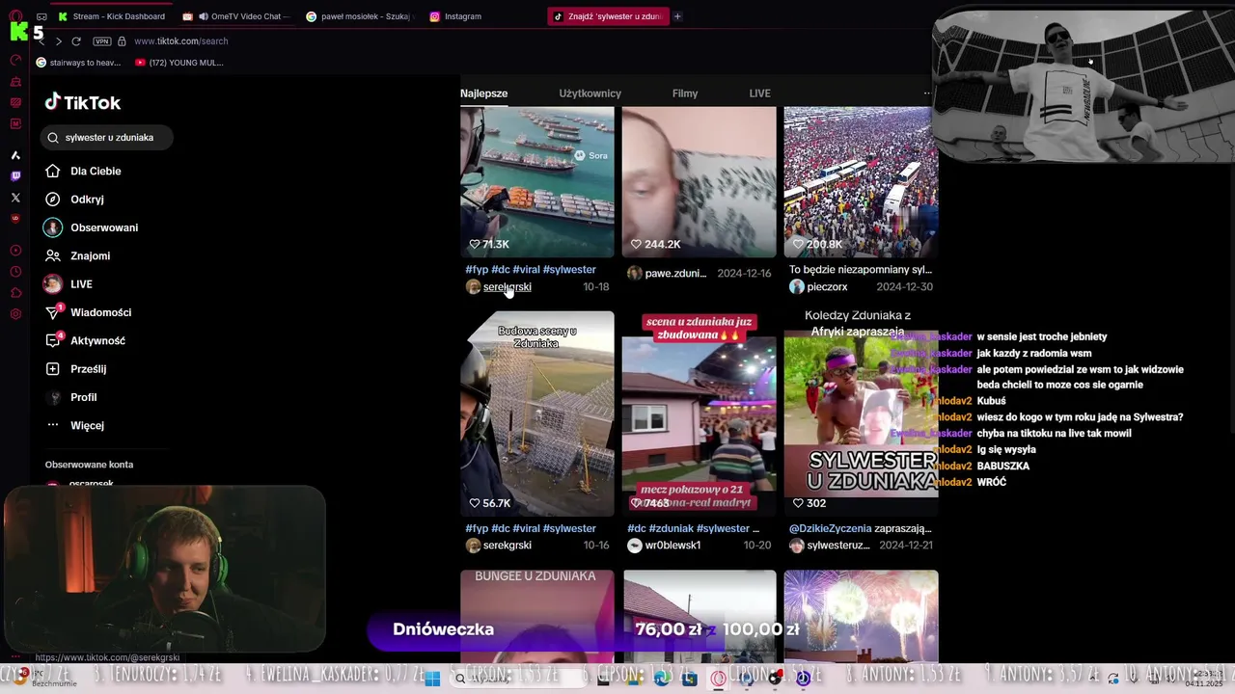Click the search magnifier icon in TikTok

(x=53, y=138)
